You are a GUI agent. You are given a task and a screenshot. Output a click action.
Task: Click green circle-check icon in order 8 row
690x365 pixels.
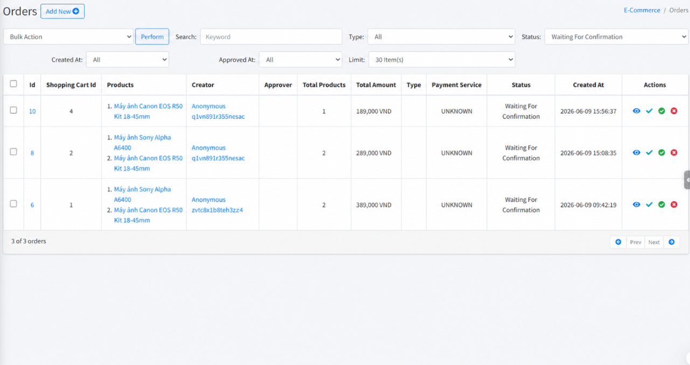coord(661,153)
